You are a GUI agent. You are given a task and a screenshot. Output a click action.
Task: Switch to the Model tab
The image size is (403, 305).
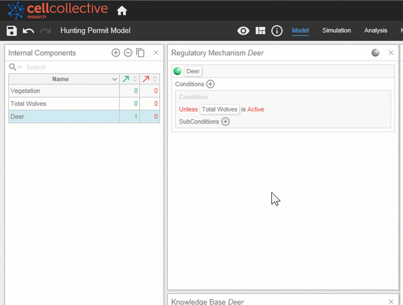click(300, 31)
